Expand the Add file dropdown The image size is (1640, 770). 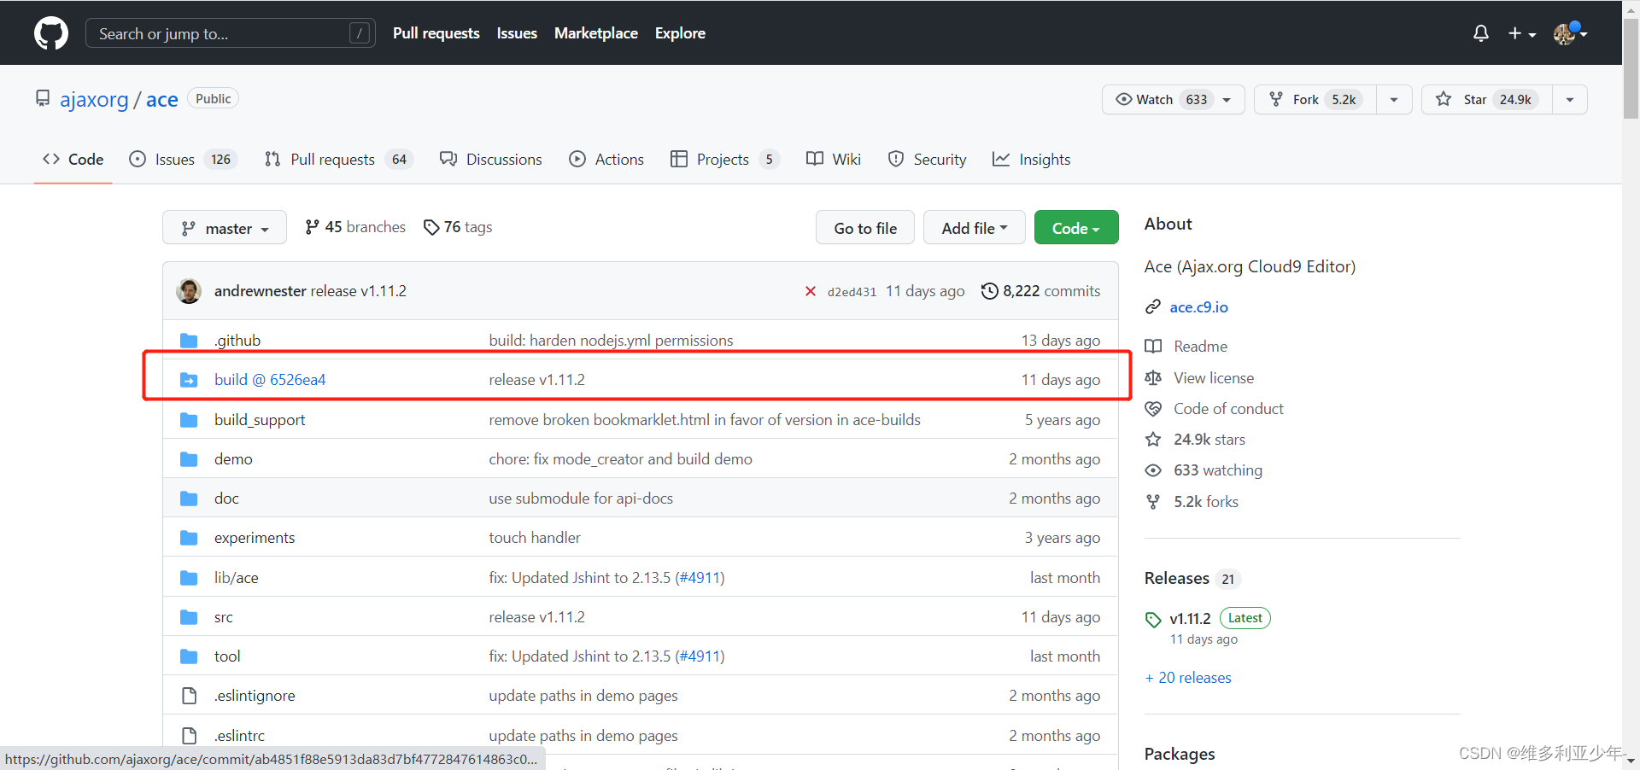point(974,227)
